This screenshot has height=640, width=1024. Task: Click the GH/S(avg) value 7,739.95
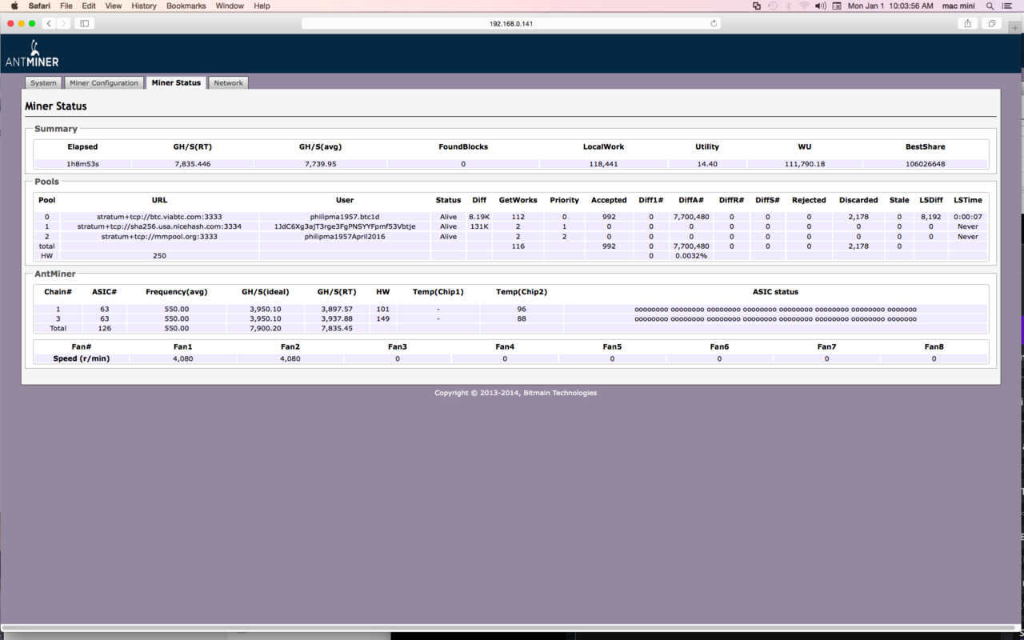321,164
